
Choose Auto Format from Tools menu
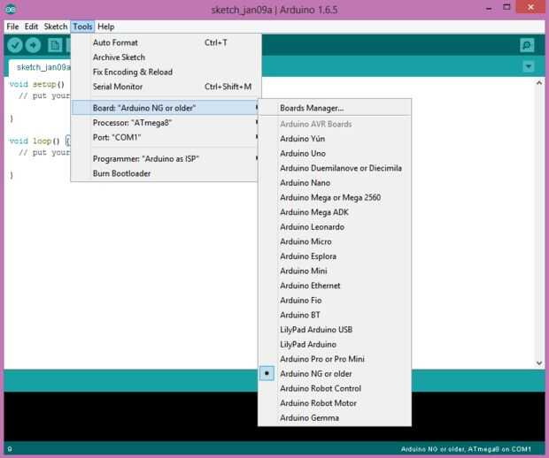[x=165, y=42]
